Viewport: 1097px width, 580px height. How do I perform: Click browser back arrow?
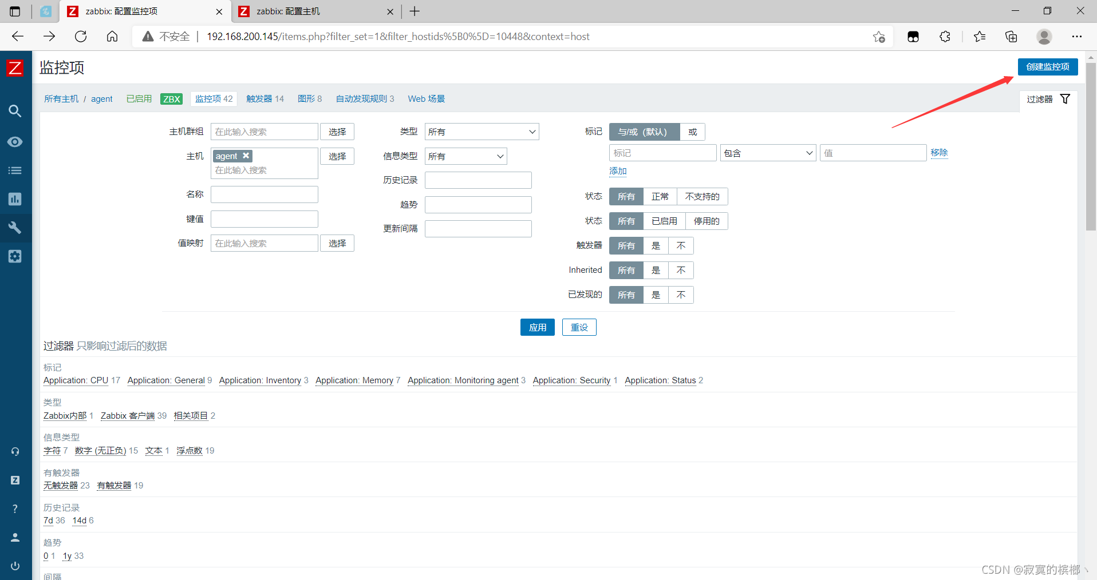tap(18, 37)
